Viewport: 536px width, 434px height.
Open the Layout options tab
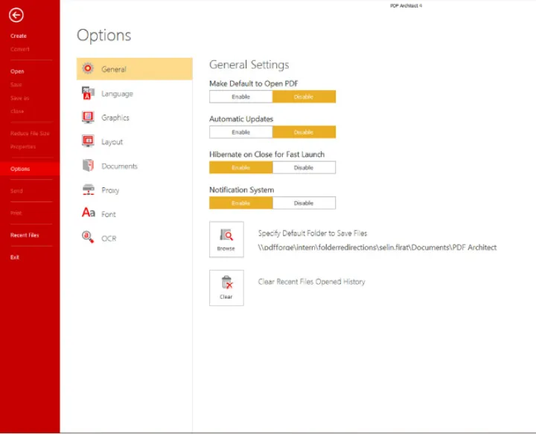[x=134, y=142]
